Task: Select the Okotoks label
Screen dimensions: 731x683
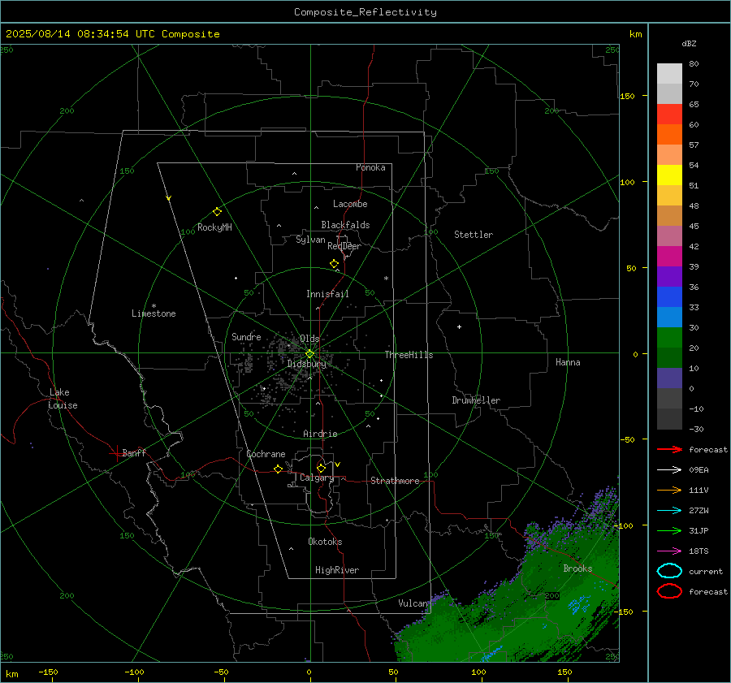Action: point(325,542)
